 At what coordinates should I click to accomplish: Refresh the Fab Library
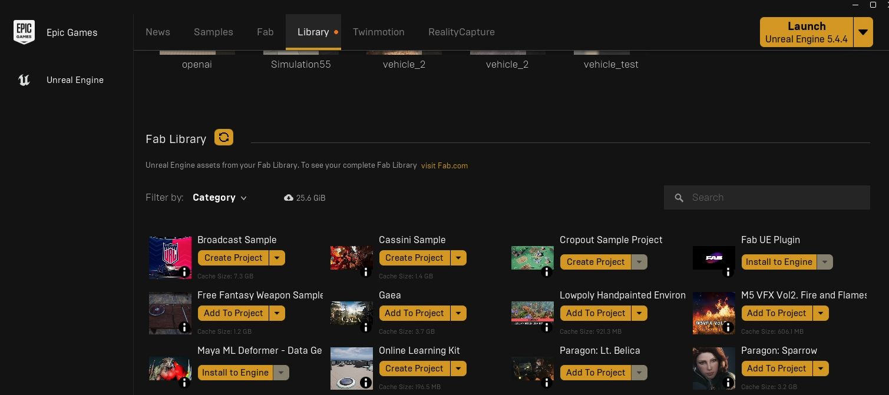coord(224,137)
